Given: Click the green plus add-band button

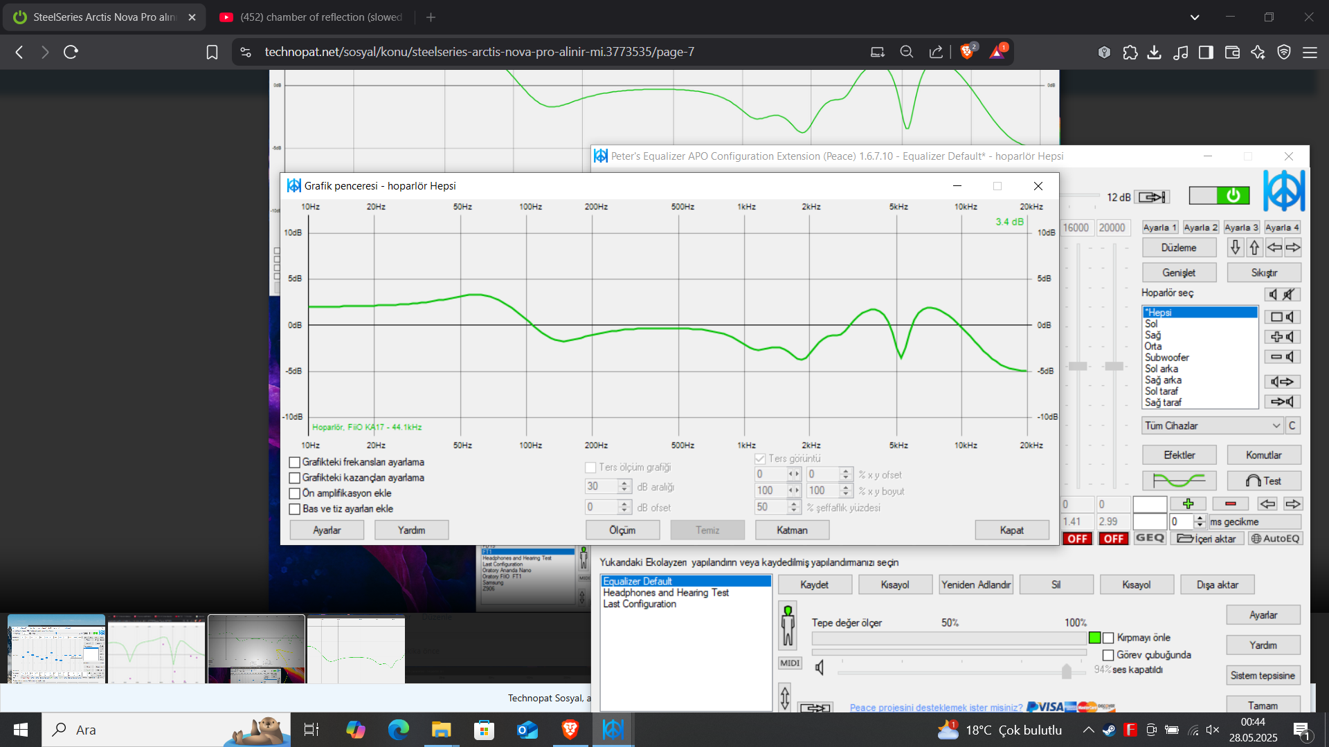Looking at the screenshot, I should pyautogui.click(x=1188, y=504).
